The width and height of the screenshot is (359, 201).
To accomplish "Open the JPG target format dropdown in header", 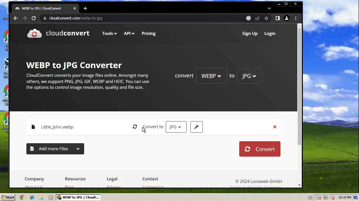I will click(x=249, y=76).
